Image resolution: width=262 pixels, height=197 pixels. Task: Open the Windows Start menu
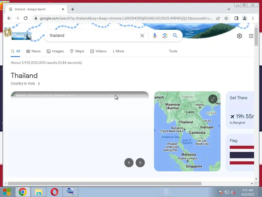tap(7, 192)
